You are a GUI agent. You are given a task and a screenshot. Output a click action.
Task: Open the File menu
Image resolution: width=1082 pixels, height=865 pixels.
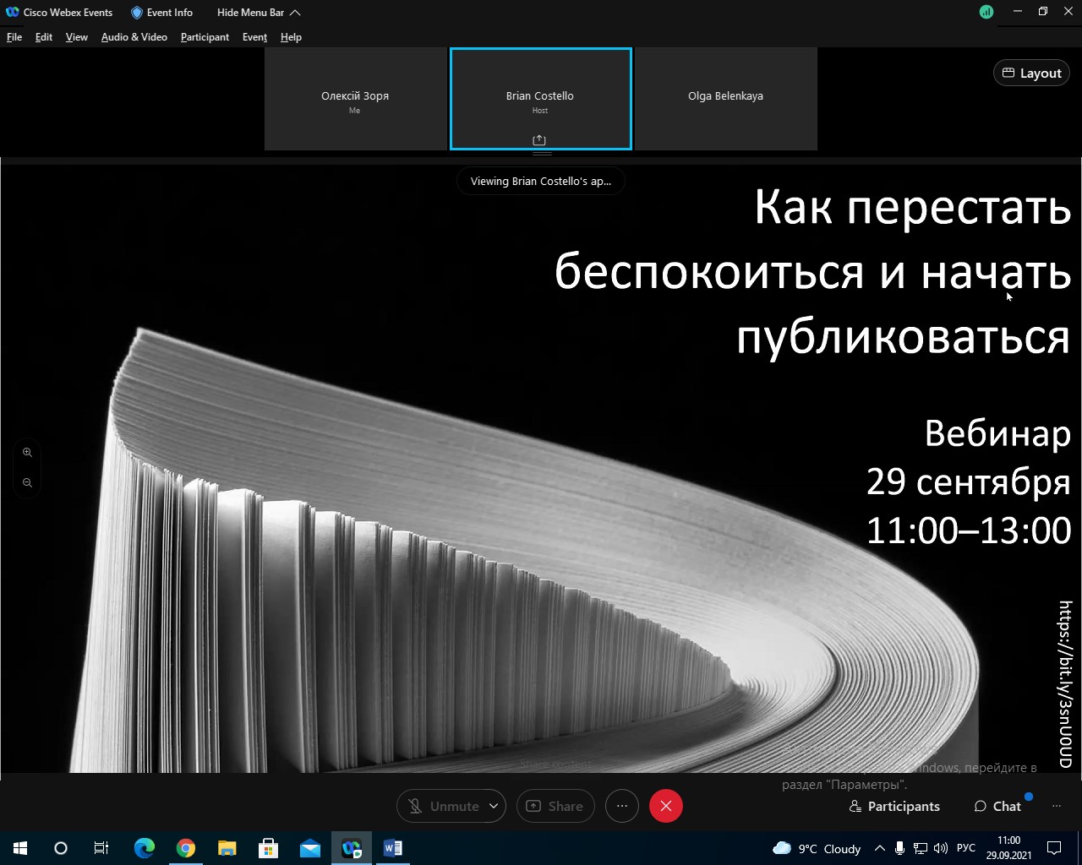[14, 37]
